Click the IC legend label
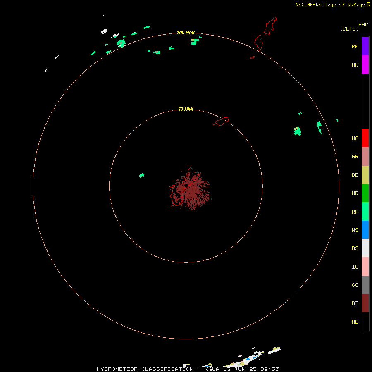 [355, 267]
